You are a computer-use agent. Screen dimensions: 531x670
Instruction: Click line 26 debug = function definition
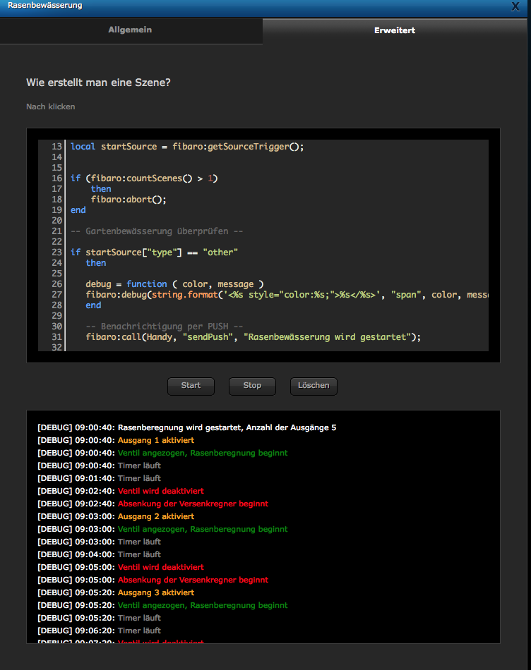[x=174, y=284]
